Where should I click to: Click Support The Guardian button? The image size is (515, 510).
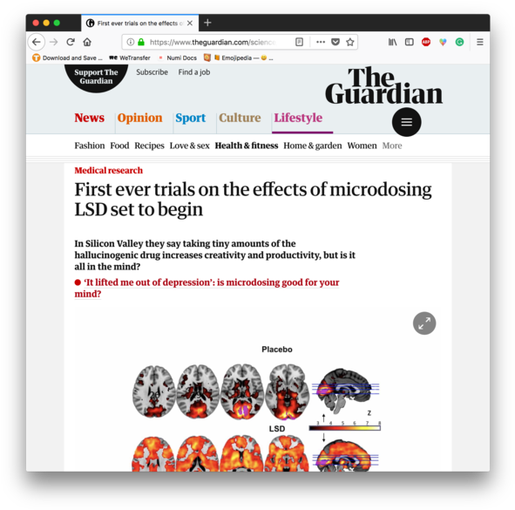pos(96,77)
